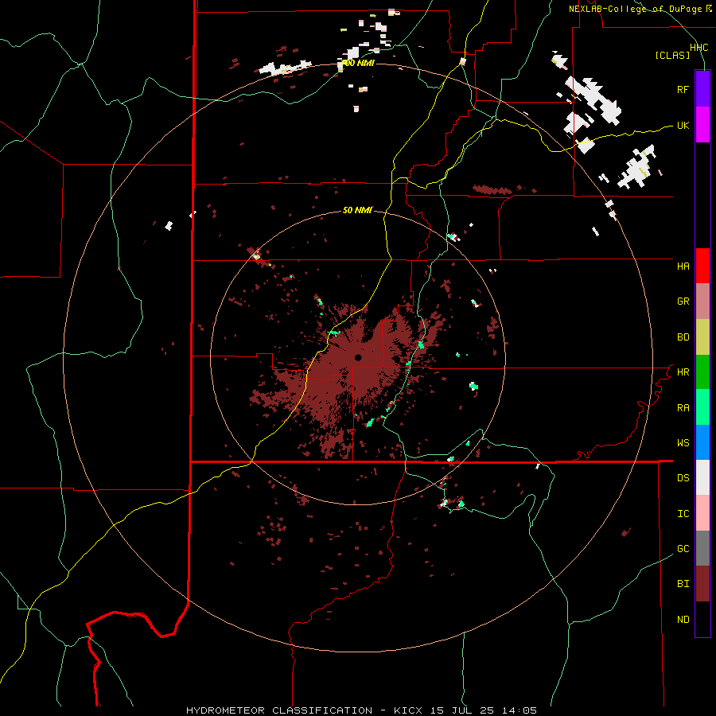Click the 15 JUL 25 date text
The image size is (716, 716).
462,710
